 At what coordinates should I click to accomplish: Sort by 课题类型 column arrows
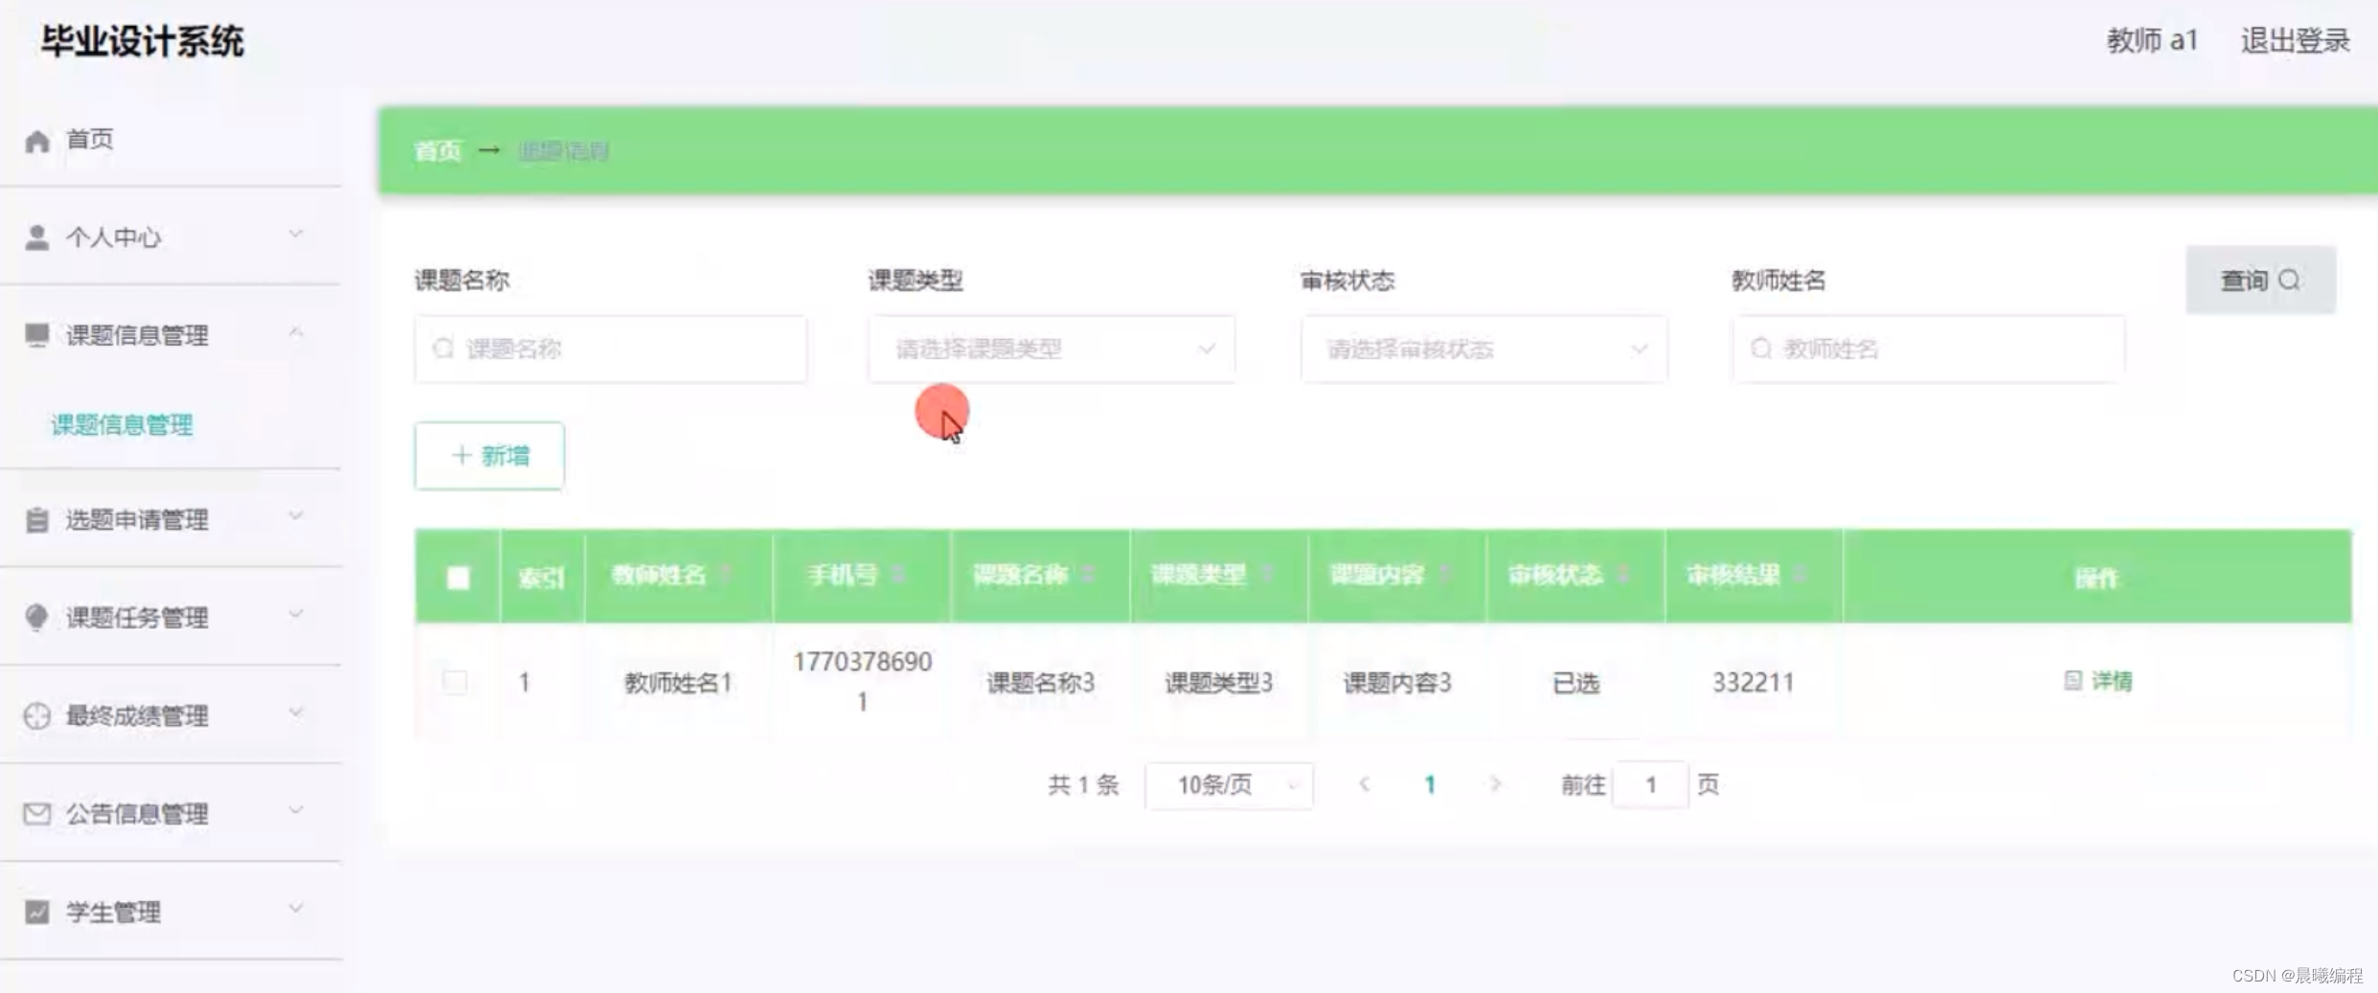click(x=1267, y=575)
